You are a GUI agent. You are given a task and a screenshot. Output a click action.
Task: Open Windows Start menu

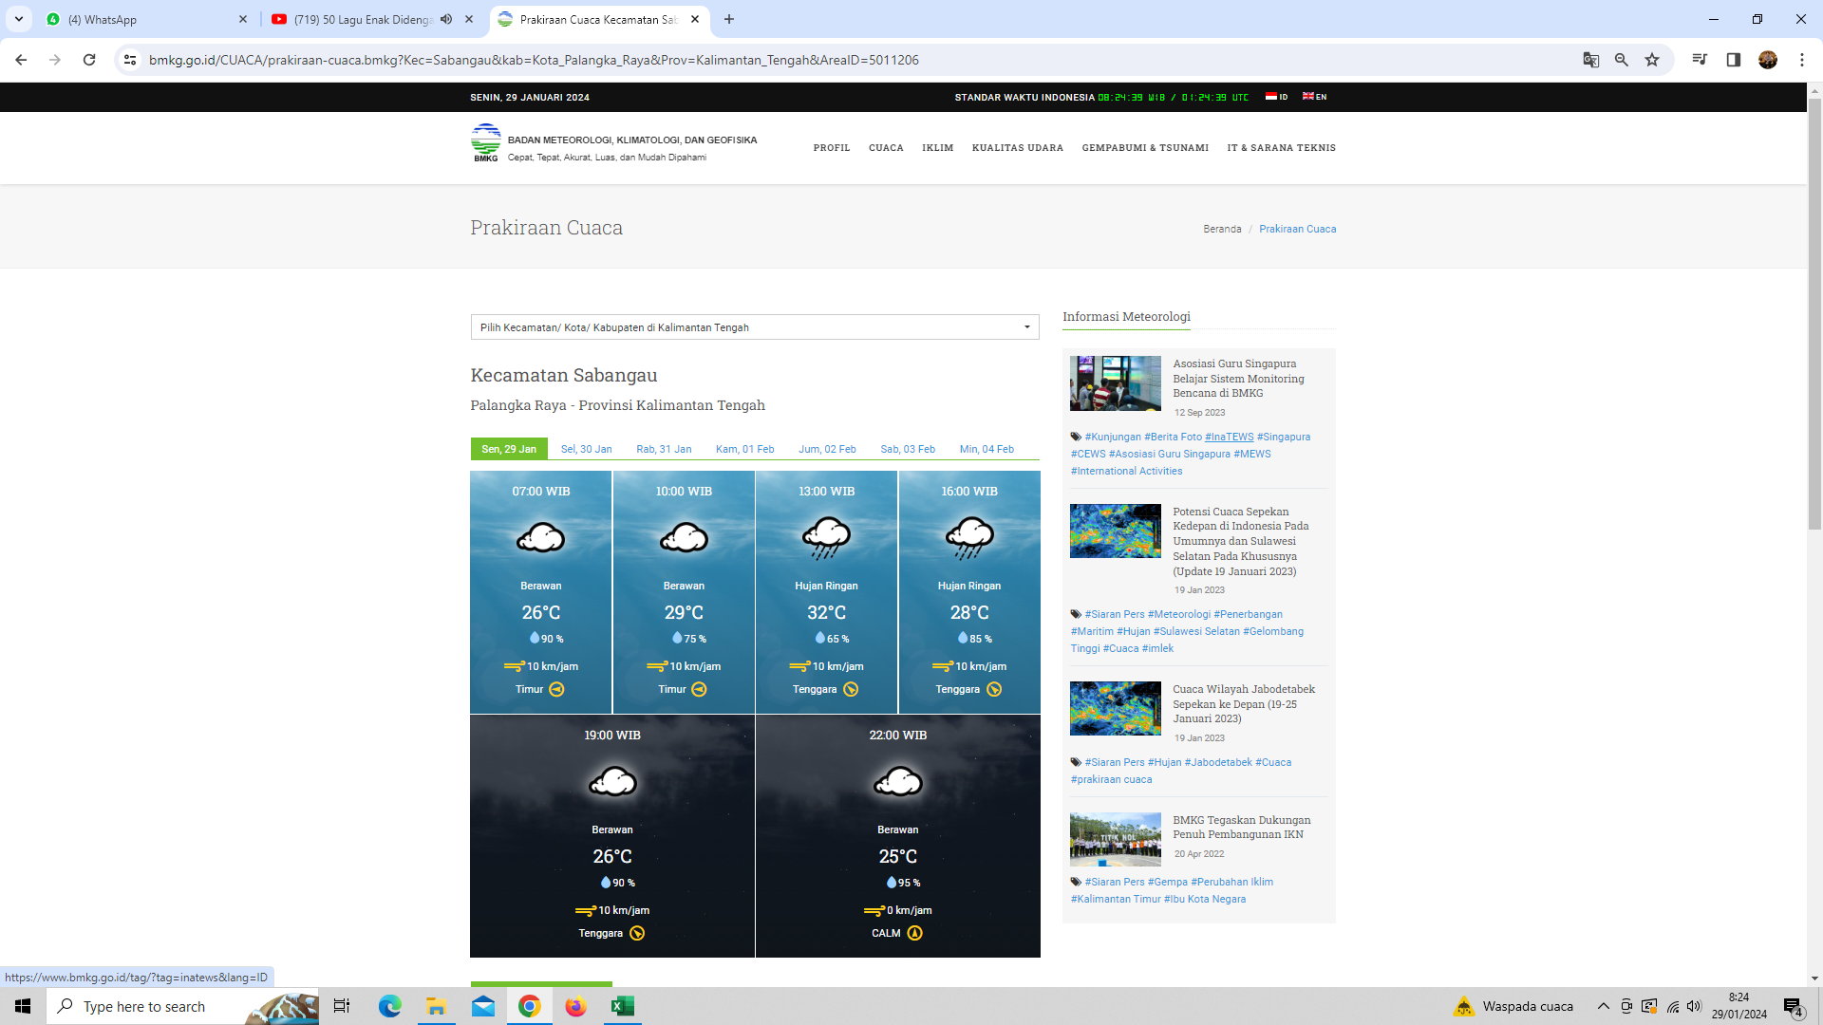(23, 1006)
